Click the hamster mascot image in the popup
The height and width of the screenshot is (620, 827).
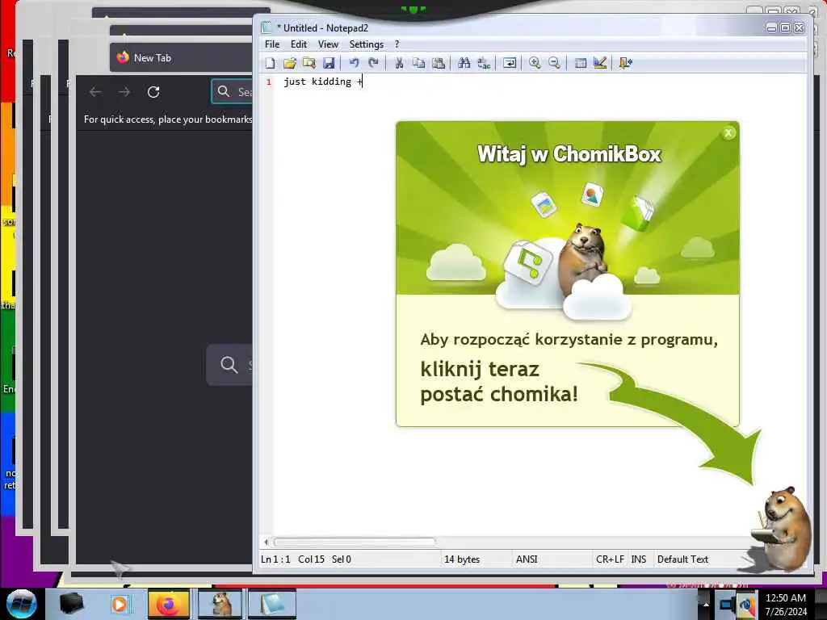point(583,261)
